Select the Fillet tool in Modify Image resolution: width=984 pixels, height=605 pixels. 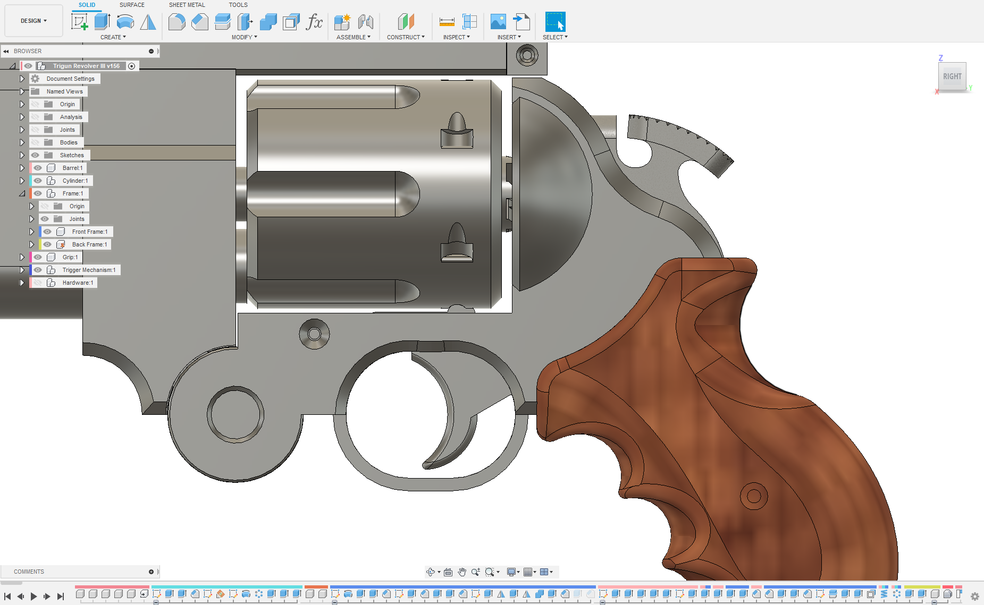[176, 22]
